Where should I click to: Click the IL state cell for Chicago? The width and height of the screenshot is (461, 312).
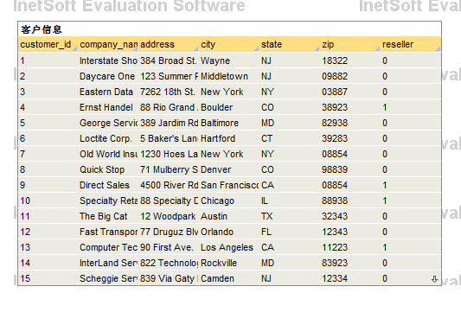click(290, 201)
